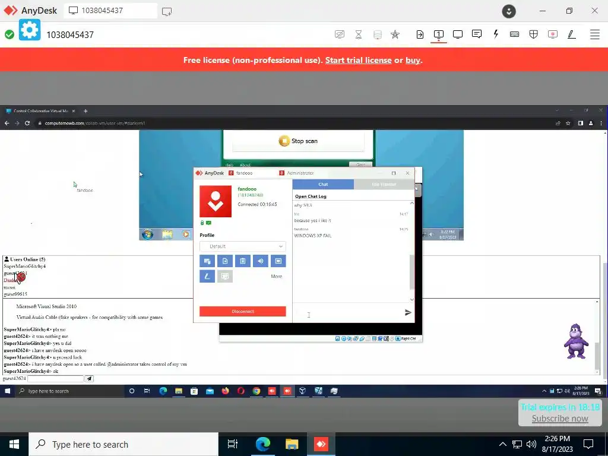The width and height of the screenshot is (608, 456).
Task: Toggle keyboard and mouse control permission
Action: [x=207, y=261]
